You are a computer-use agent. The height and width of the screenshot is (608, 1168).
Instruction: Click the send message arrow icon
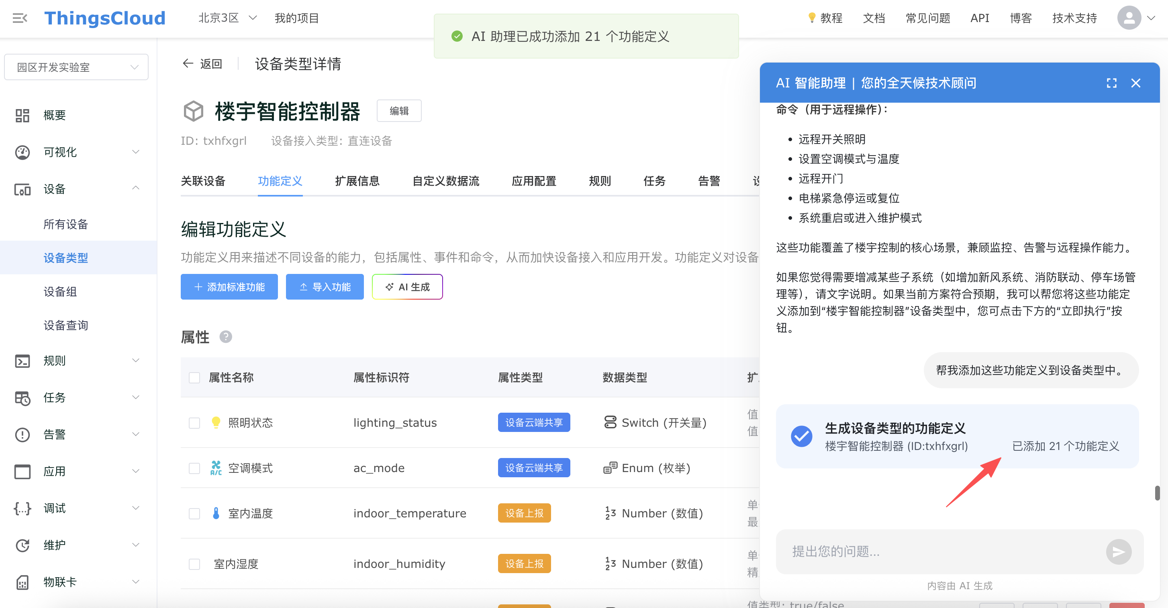[1118, 551]
